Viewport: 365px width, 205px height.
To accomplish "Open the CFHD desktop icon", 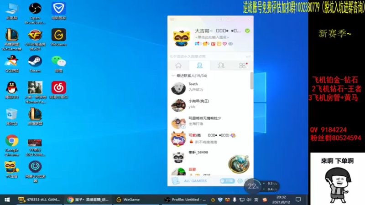I will [x=35, y=39].
